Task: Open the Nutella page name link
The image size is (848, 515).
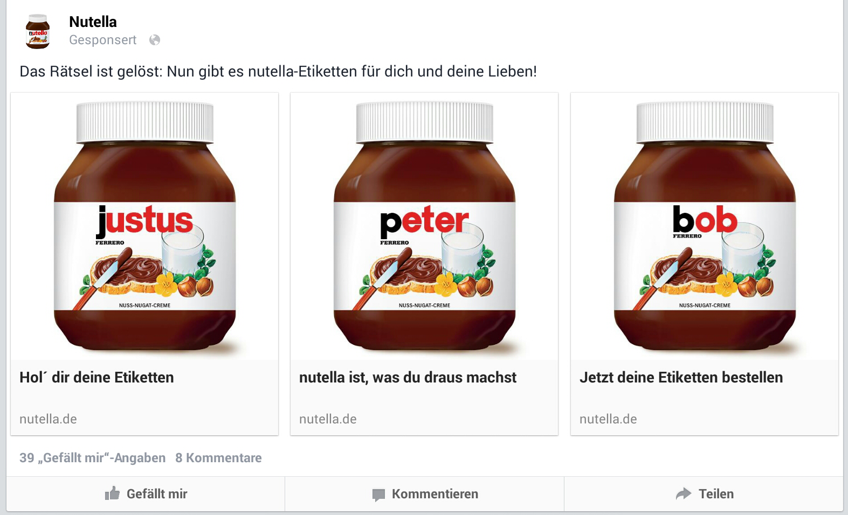Action: pos(93,22)
